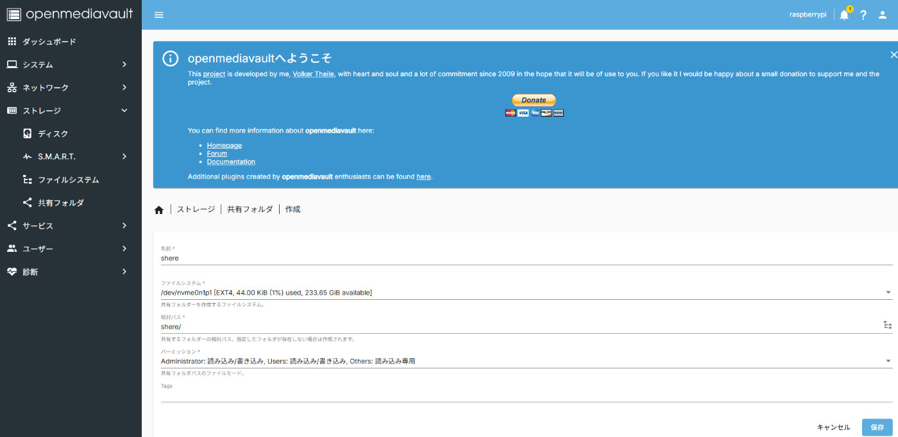Click the System laptop icon
Image resolution: width=898 pixels, height=437 pixels.
pyautogui.click(x=12, y=65)
